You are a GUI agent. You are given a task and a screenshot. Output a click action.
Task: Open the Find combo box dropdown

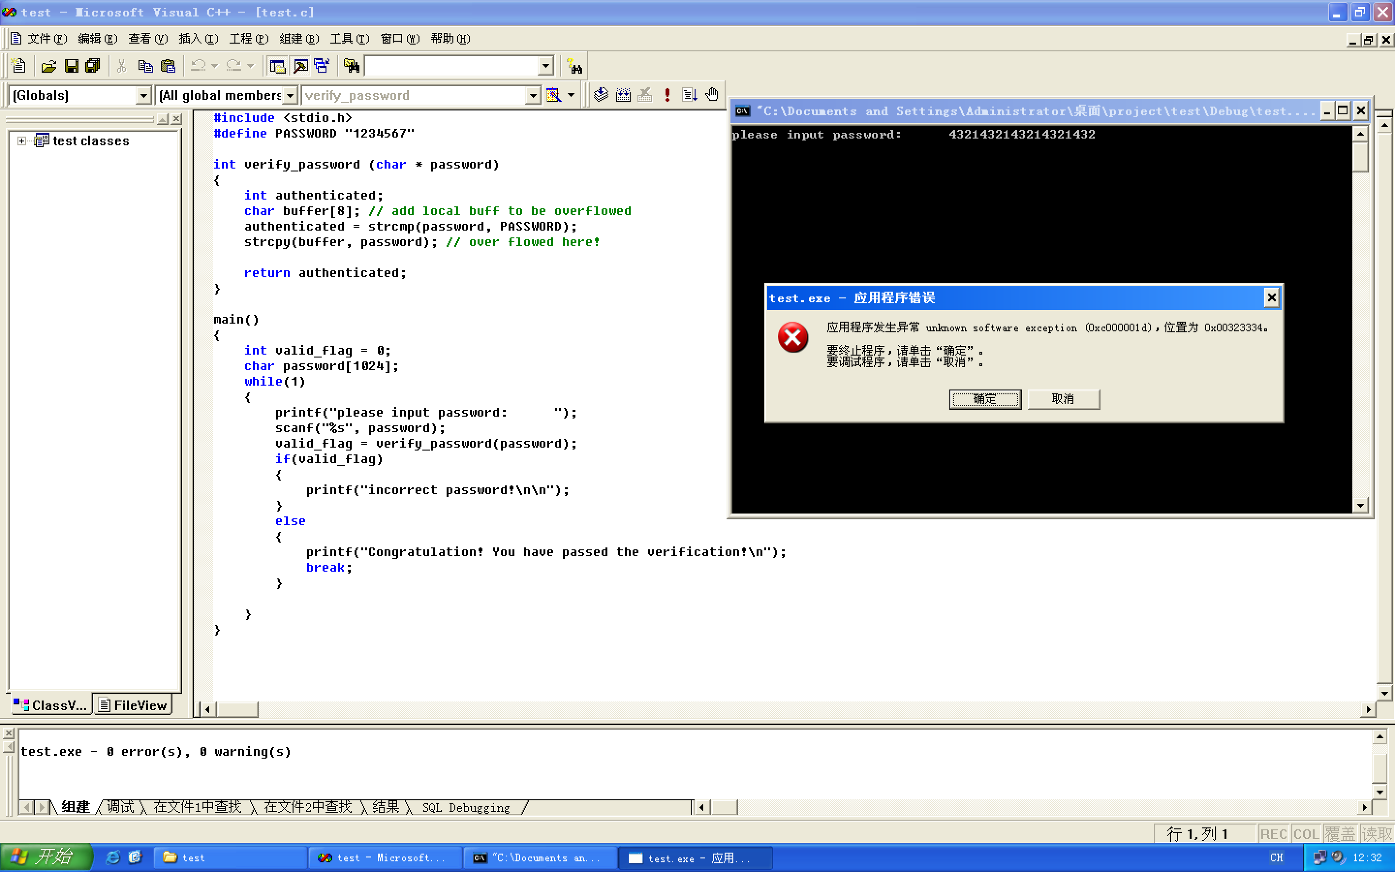[x=545, y=66]
